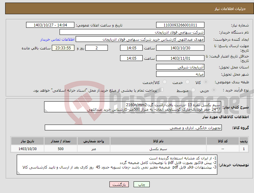Select the متوسط purchase type radio
Image resolution: width=254 pixels, height=193 pixels.
(193, 90)
